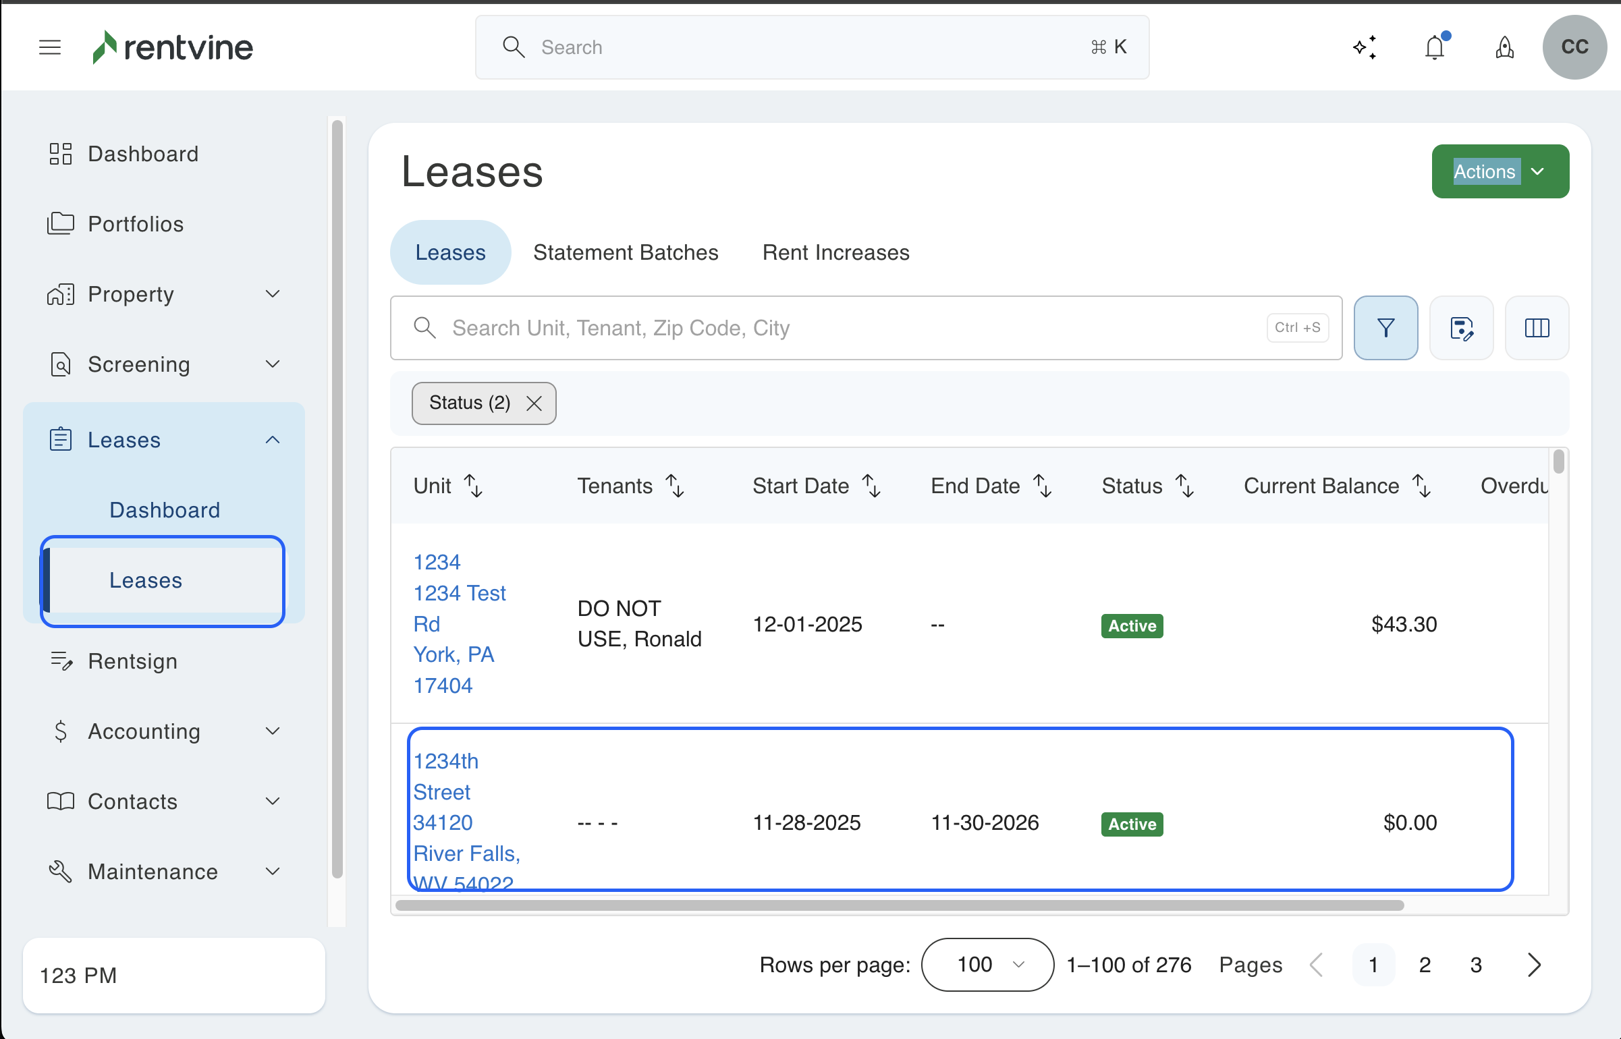Click the AI sparkle assistant icon

click(1365, 47)
